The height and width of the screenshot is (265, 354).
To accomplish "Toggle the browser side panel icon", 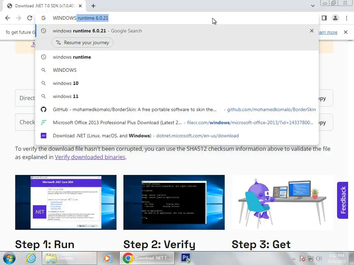I will [x=324, y=18].
